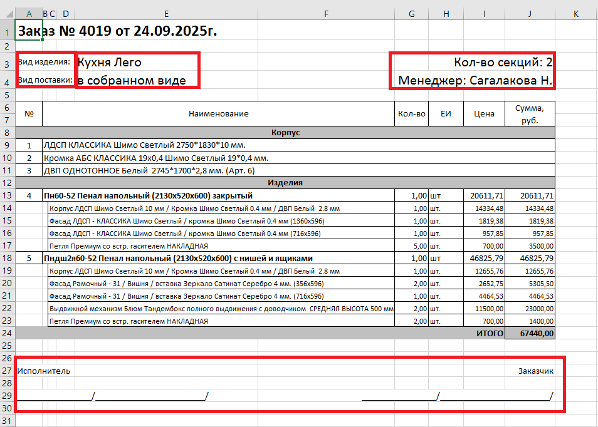Select the 'Заказчик' cell
Image resolution: width=598 pixels, height=427 pixels.
(x=535, y=371)
